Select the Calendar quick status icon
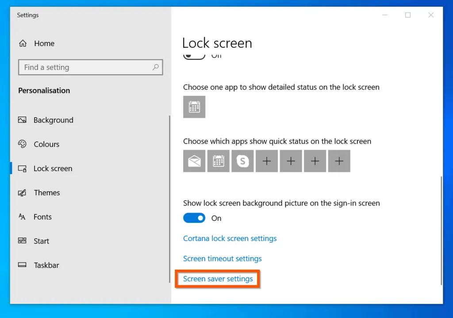Screen dimensions: 453x318 (218, 161)
